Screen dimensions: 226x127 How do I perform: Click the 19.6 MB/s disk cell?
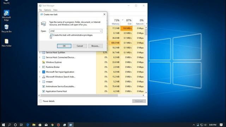click(x=126, y=28)
